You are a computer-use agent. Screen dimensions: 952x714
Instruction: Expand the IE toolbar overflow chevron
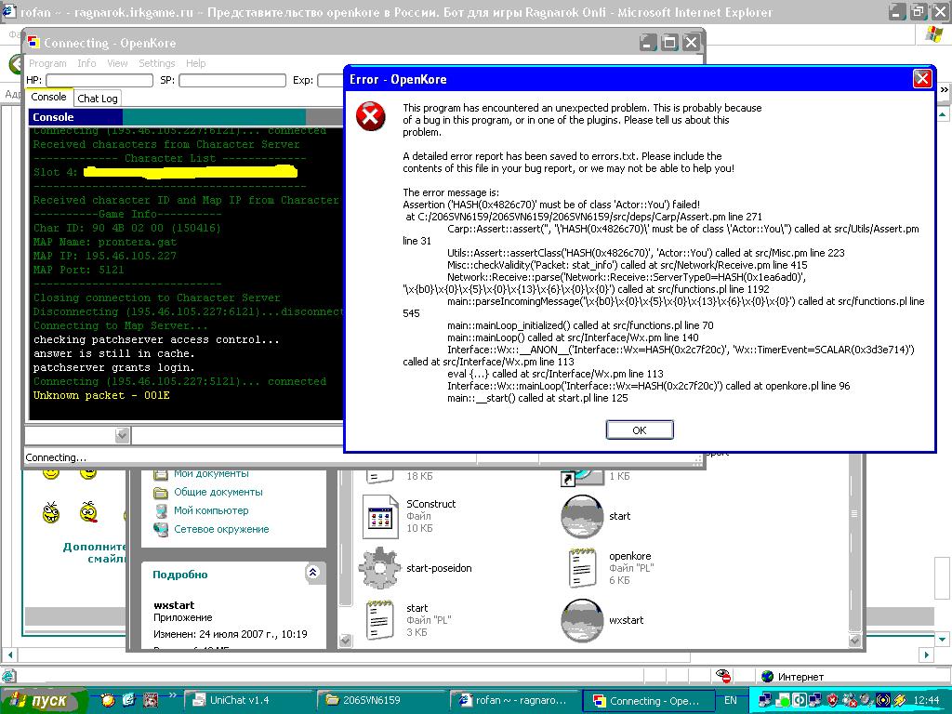(945, 90)
